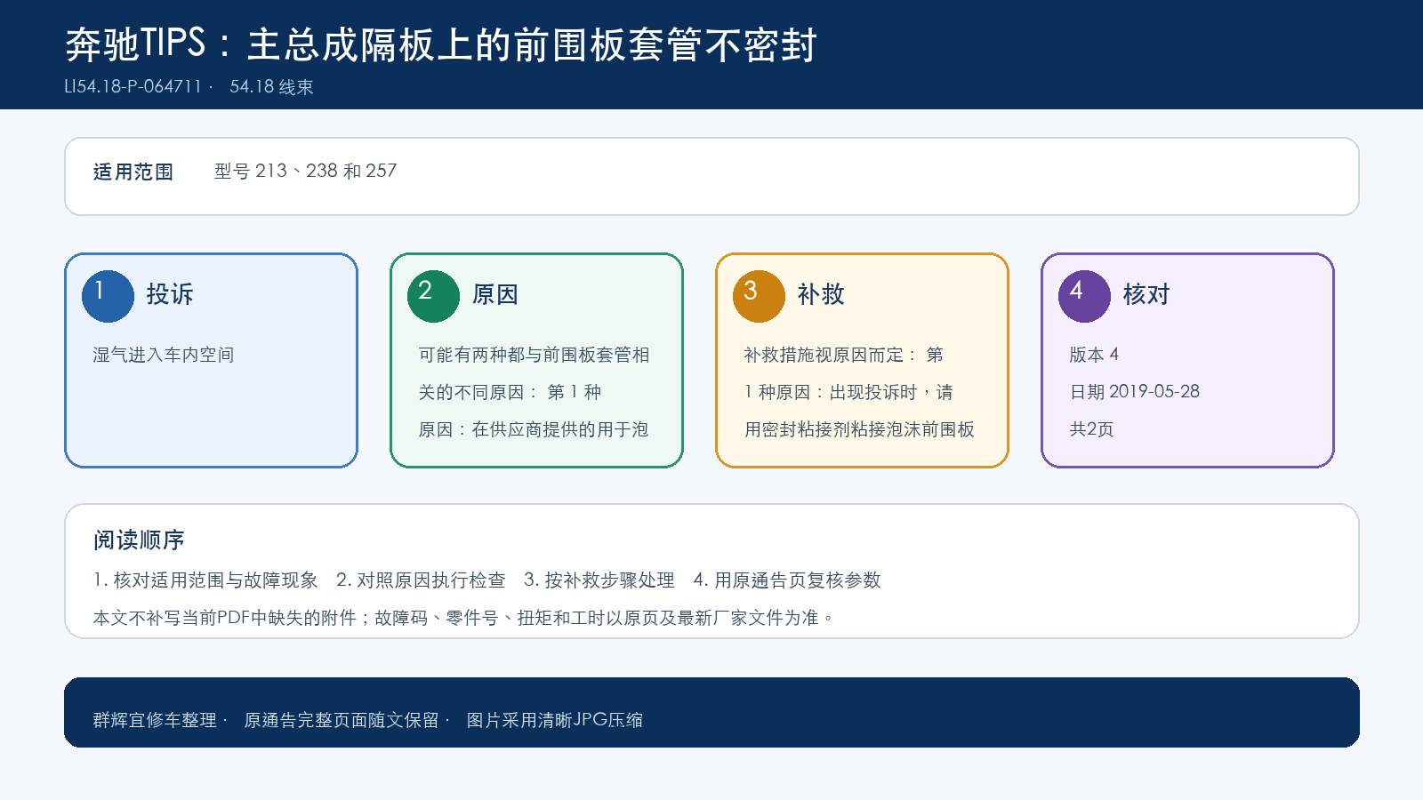
Task: Click the line 关的不同原因： 第 1 种
Action: pos(510,392)
